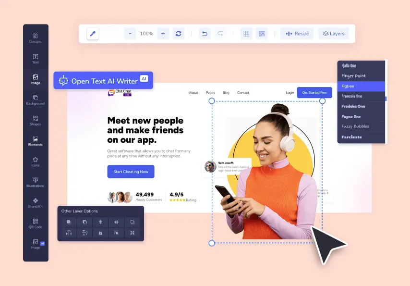Image resolution: width=410 pixels, height=286 pixels.
Task: Open the Illustrations library
Action: click(x=36, y=182)
